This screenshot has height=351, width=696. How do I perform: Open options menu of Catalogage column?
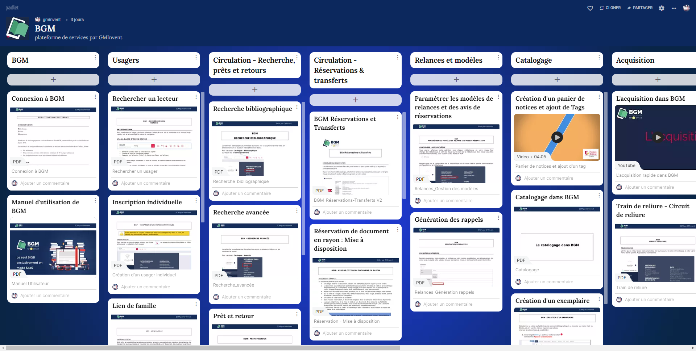(x=599, y=58)
